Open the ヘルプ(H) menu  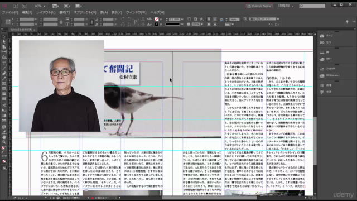157,12
